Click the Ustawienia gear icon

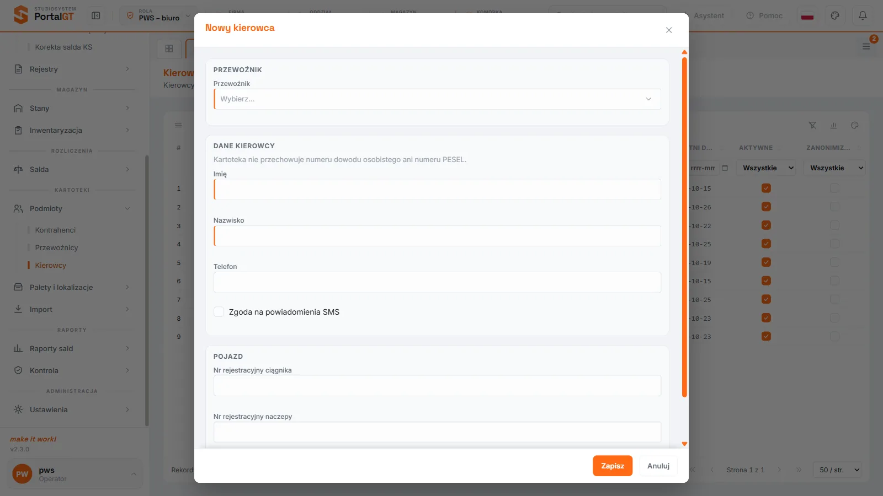[x=18, y=409]
